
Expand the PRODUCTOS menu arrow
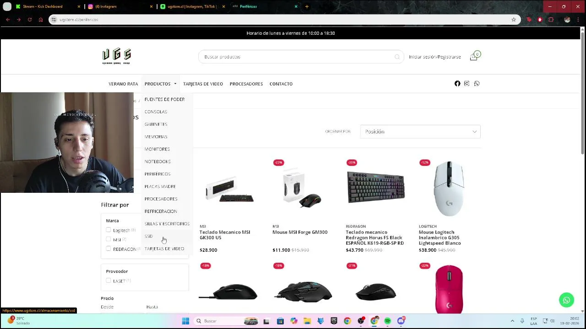click(175, 84)
